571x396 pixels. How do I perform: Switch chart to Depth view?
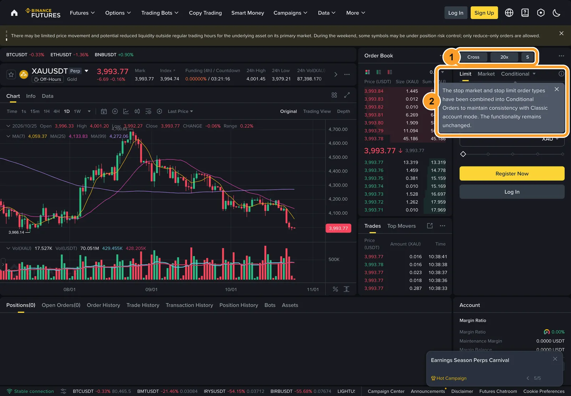coord(343,111)
